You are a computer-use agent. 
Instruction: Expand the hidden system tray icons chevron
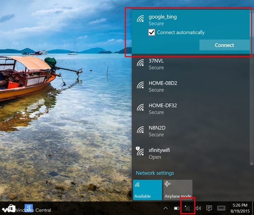tap(166, 208)
